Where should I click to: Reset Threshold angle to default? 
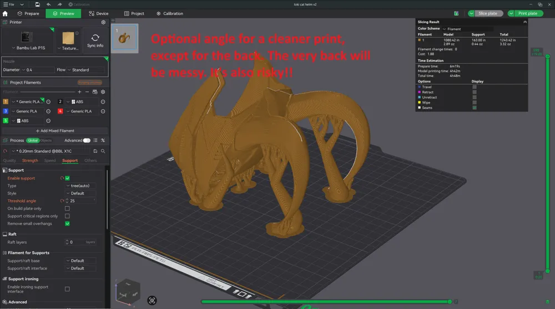[x=62, y=201]
